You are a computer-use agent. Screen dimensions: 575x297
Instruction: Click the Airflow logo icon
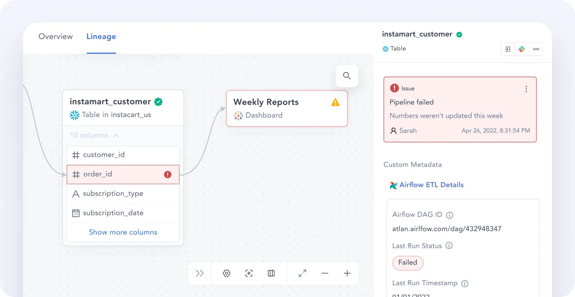(x=394, y=185)
